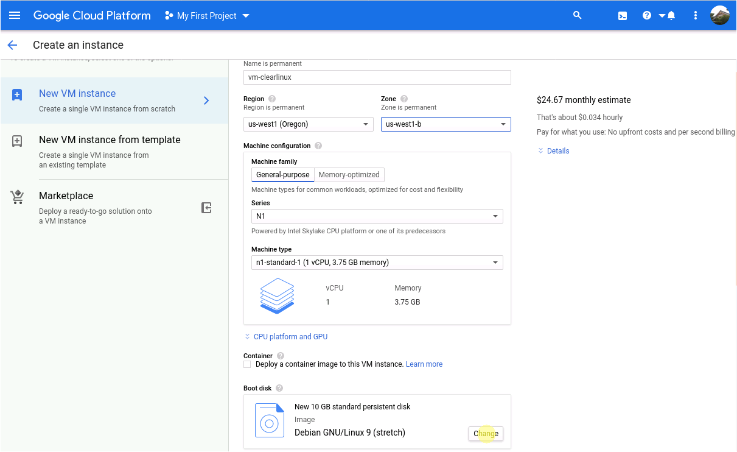Open the three-dot settings menu
This screenshot has width=737, height=452.
tap(696, 15)
